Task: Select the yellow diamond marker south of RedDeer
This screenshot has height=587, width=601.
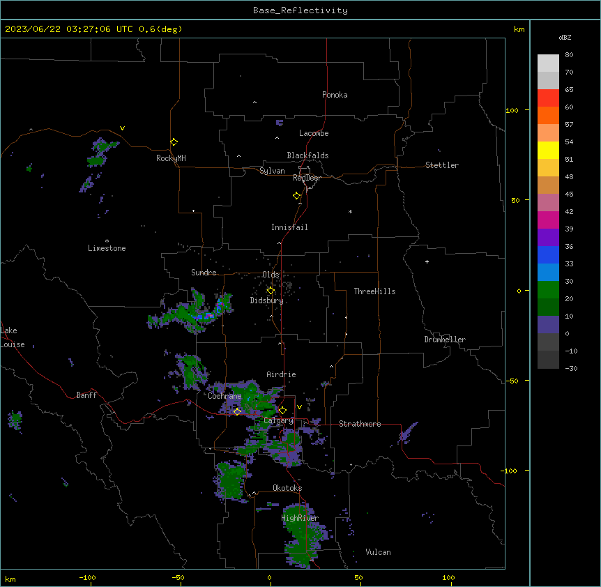Action: pos(297,196)
